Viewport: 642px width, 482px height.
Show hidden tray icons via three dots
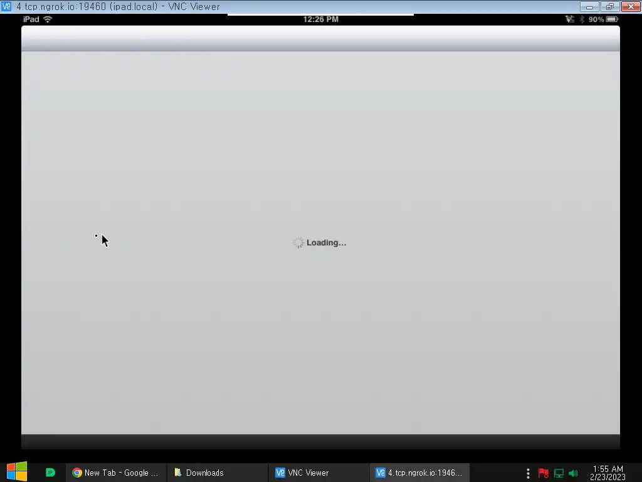coord(528,473)
